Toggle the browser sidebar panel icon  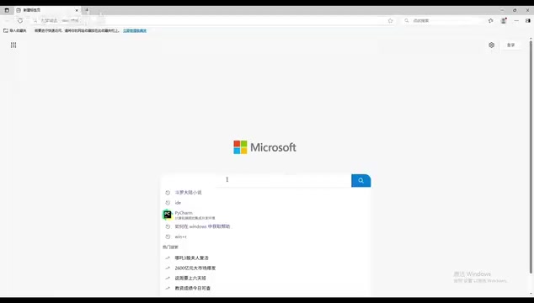(x=528, y=21)
